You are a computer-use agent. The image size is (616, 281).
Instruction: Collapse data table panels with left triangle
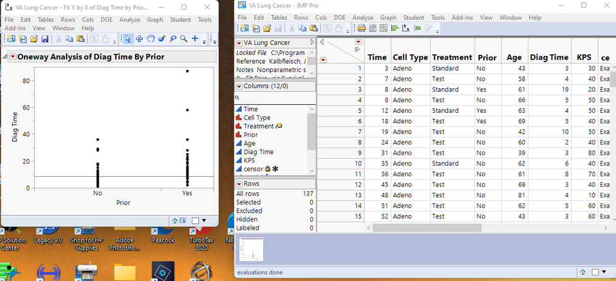pyautogui.click(x=322, y=42)
